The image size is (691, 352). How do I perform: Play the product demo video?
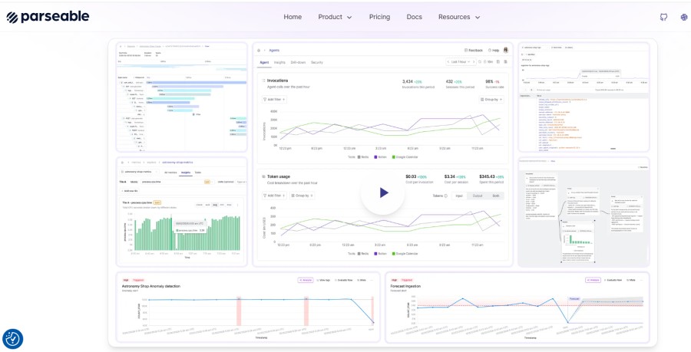pos(382,192)
